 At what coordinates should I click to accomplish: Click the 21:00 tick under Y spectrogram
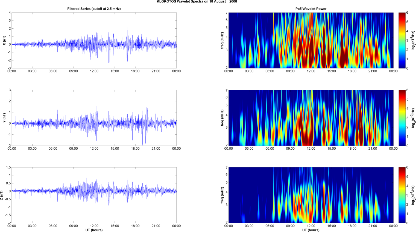[x=373, y=149]
